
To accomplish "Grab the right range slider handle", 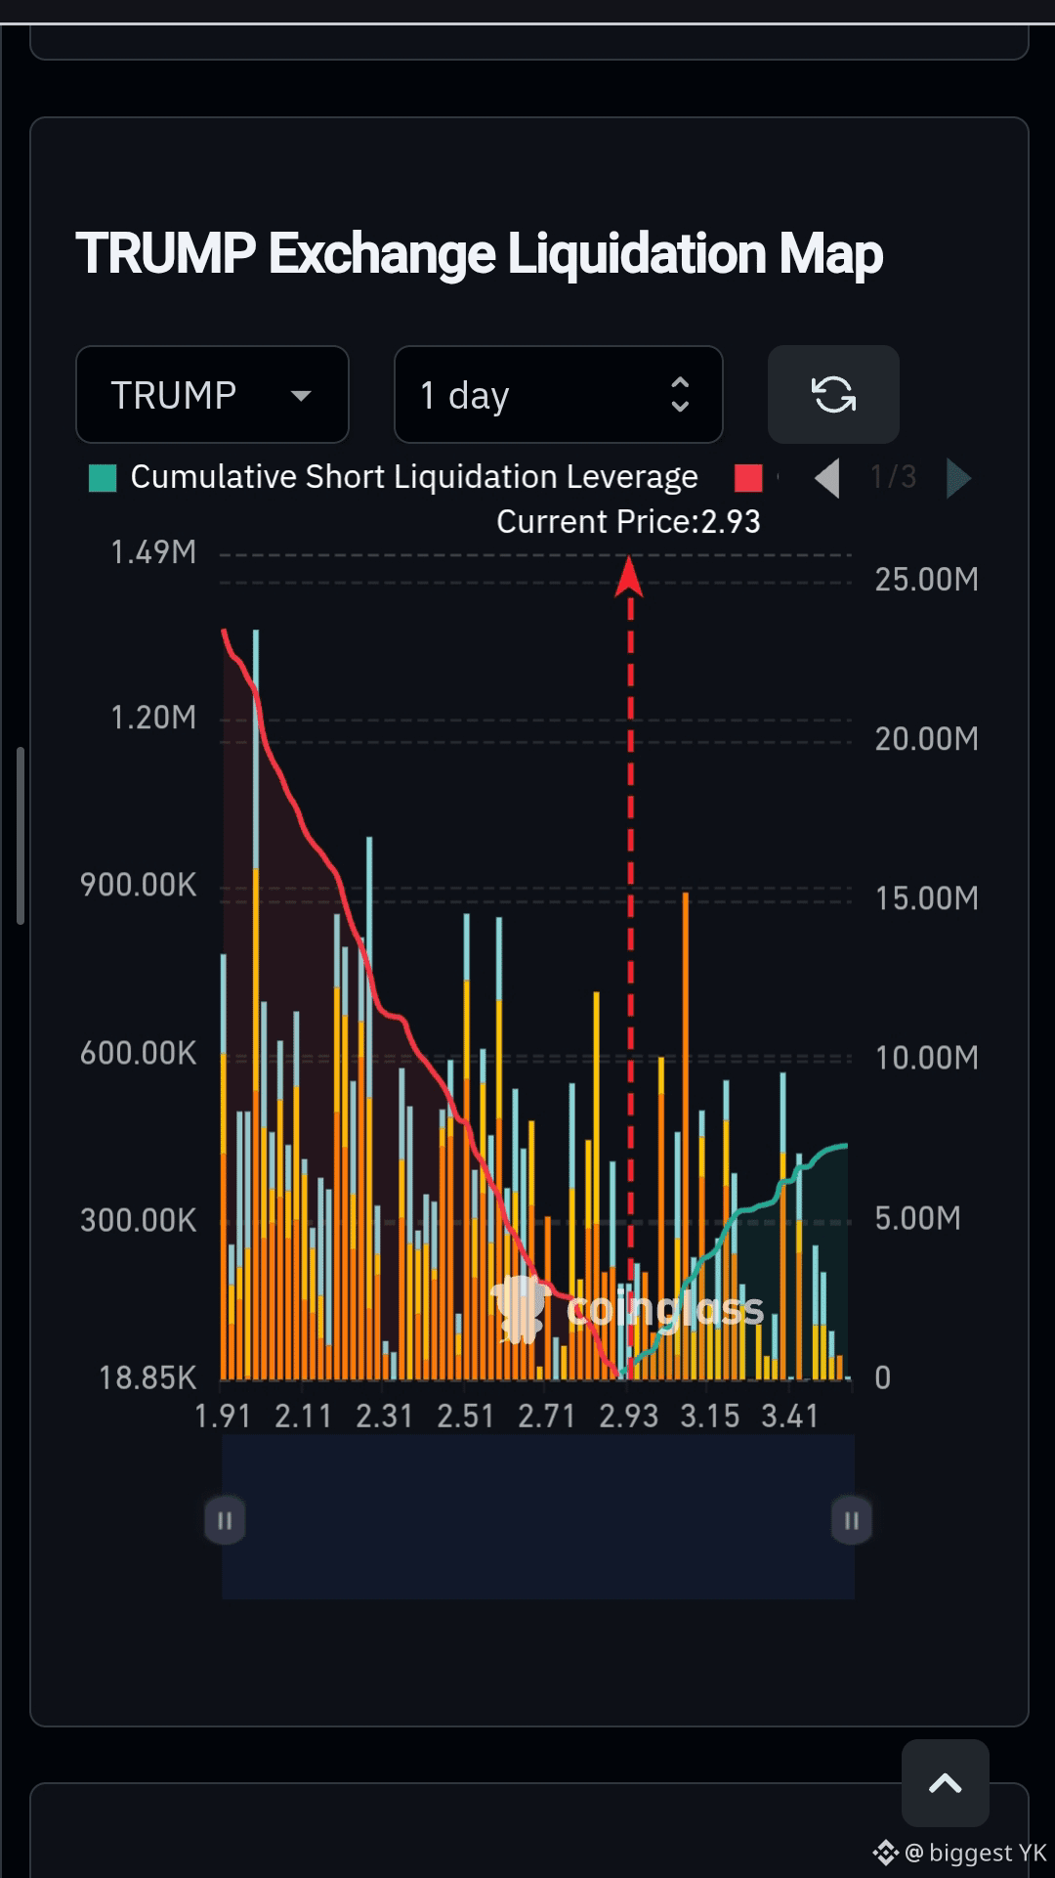I will coord(852,1521).
